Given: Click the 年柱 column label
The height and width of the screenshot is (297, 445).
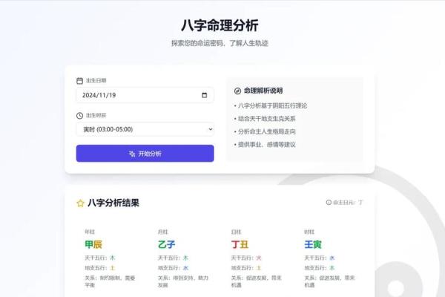Looking at the screenshot, I should coord(90,232).
